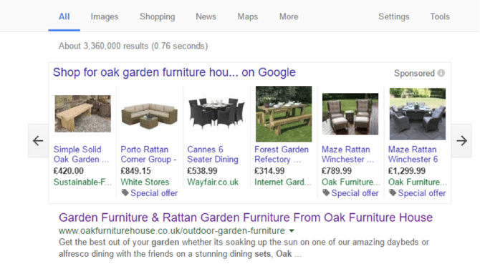This screenshot has height=274, width=480.
Task: Click the left carousel arrow
Action: point(38,141)
